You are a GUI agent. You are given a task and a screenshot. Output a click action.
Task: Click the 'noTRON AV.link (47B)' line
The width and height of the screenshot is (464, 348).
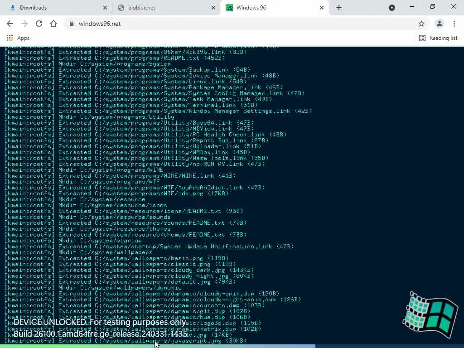coord(135,164)
